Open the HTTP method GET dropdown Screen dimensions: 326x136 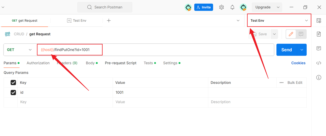point(20,50)
